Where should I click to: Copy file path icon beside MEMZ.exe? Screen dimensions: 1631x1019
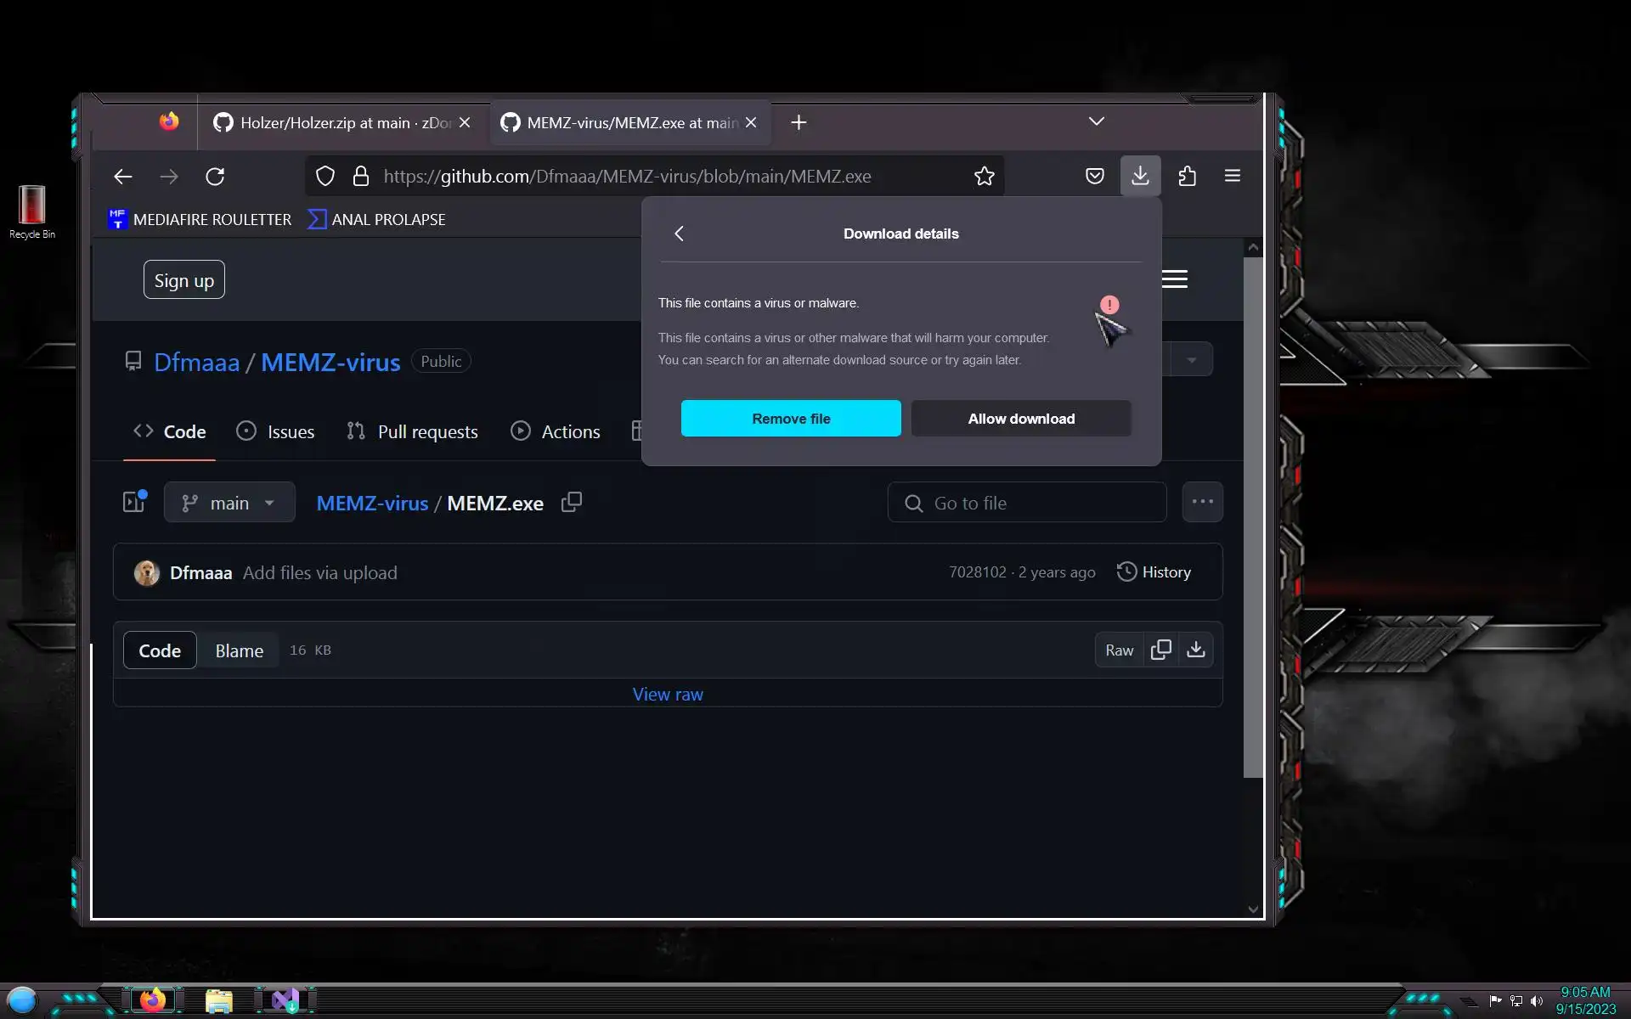(572, 502)
